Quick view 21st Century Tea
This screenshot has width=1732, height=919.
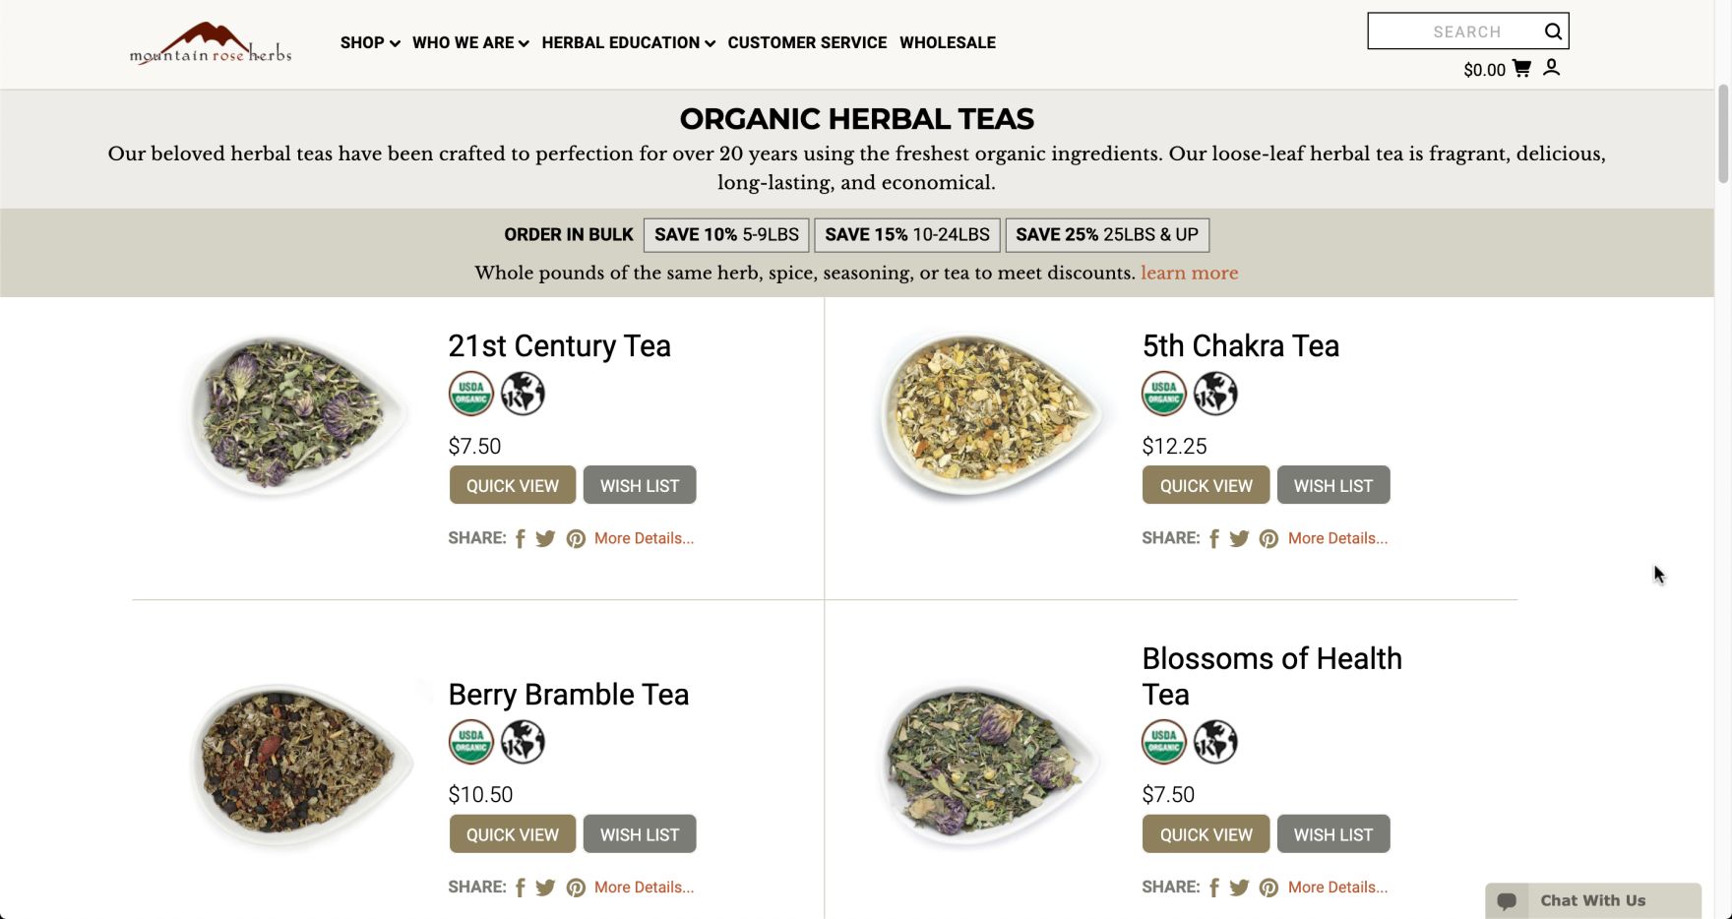(513, 485)
